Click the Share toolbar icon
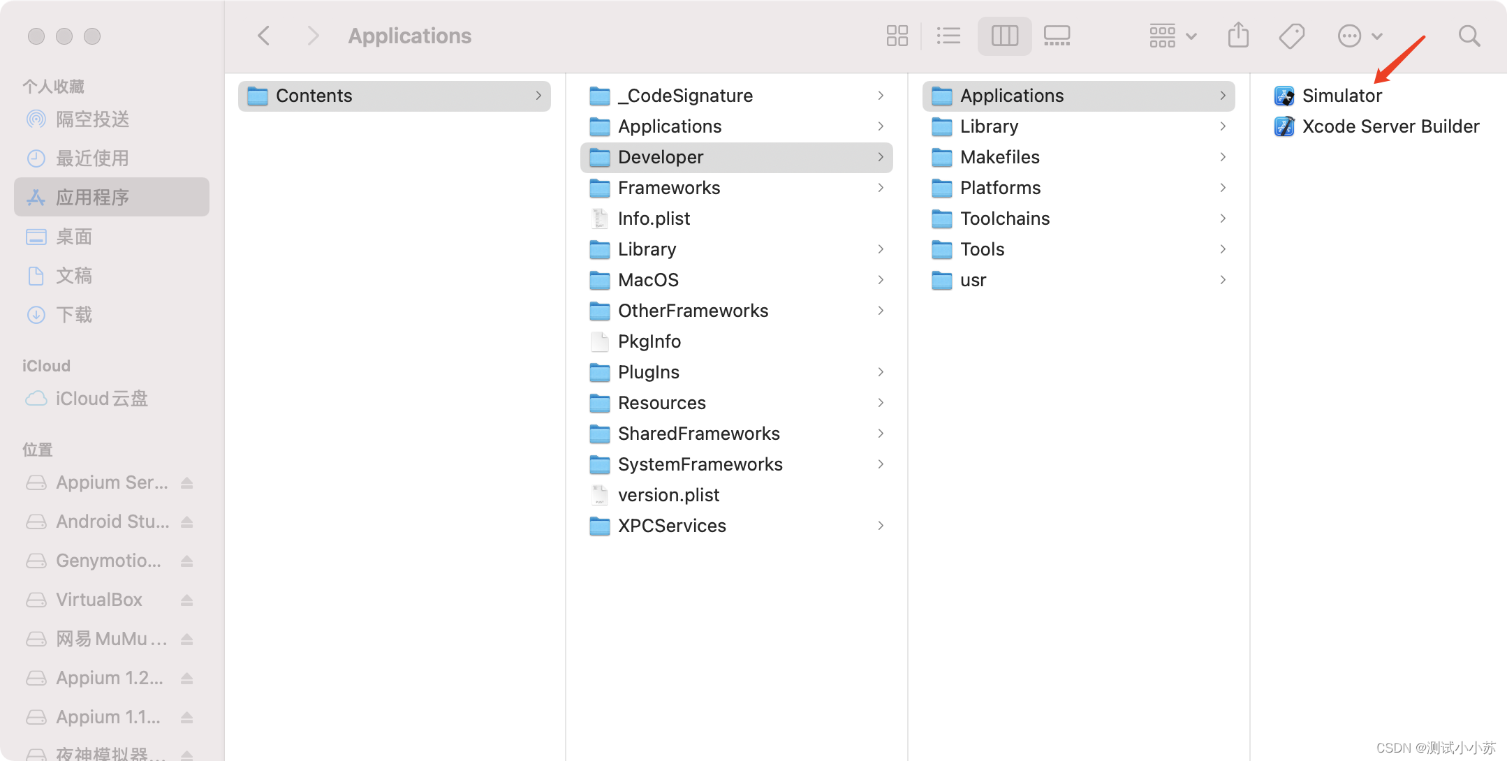Image resolution: width=1507 pixels, height=761 pixels. click(x=1238, y=36)
